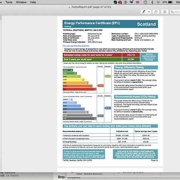
Task: Open the Wi-Fi status menu
Action: coord(158,2)
